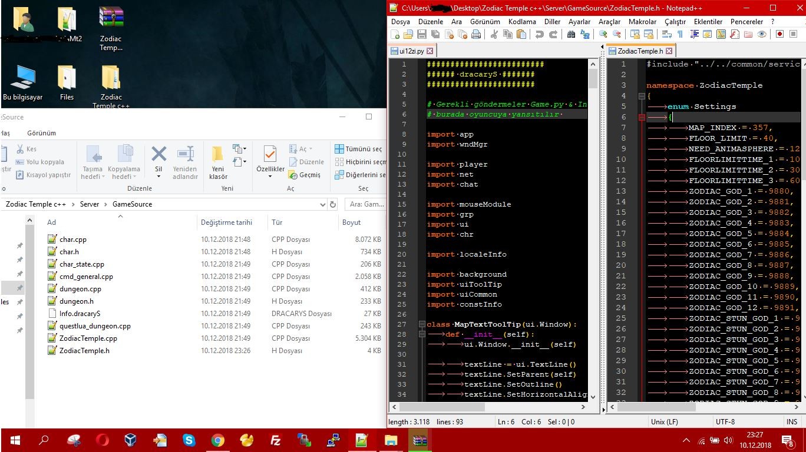Toggle show all characters pilcrow icon
The image size is (806, 452).
[x=680, y=34]
